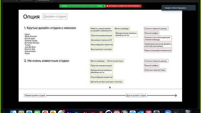
Task: Open Google Chrome from the Dock
Action: pyautogui.click(x=45, y=112)
